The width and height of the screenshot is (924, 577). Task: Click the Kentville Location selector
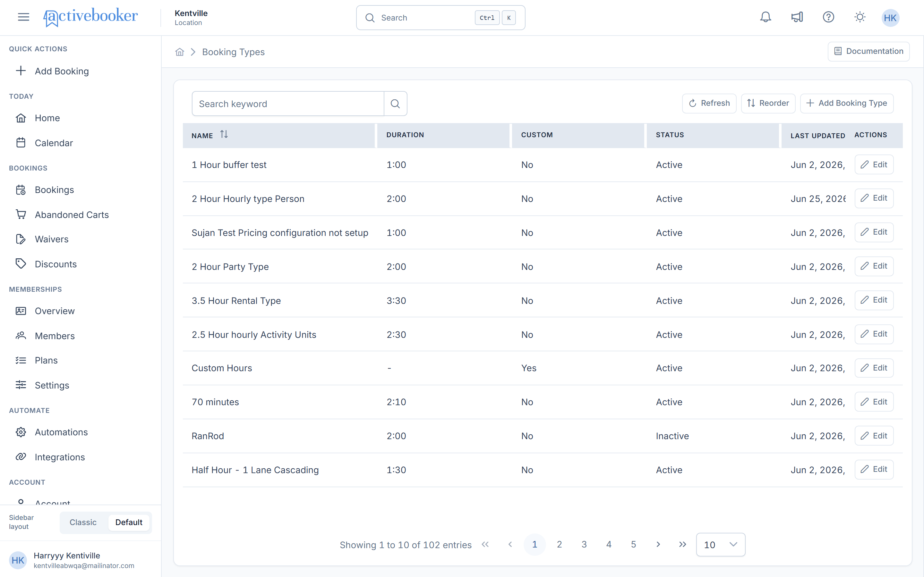191,18
